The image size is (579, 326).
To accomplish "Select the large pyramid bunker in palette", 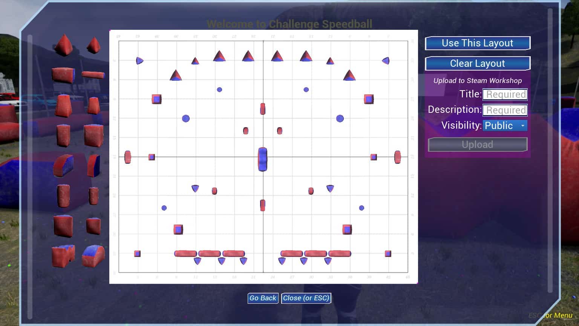I will tap(64, 45).
